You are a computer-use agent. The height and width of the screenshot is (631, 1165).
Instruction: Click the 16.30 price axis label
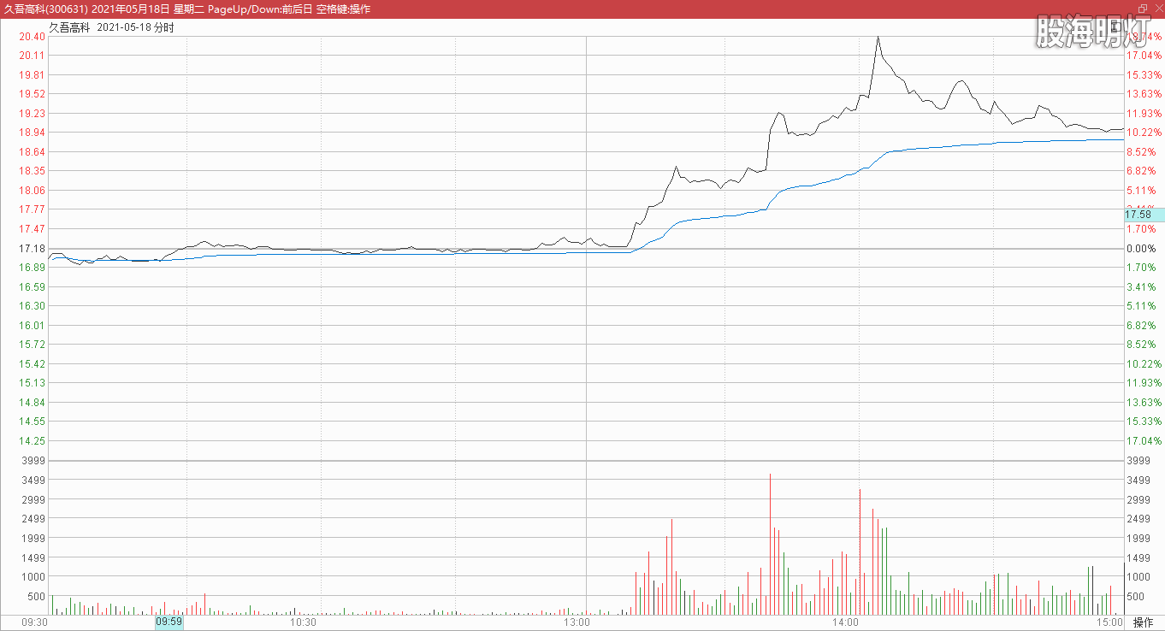[33, 306]
